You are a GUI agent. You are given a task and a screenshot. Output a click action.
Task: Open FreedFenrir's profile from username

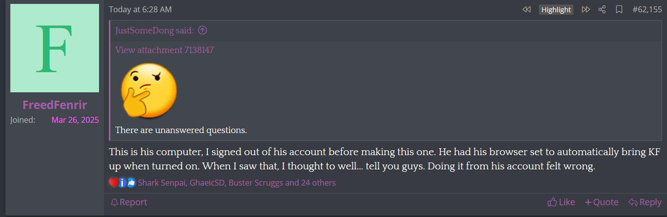[55, 105]
